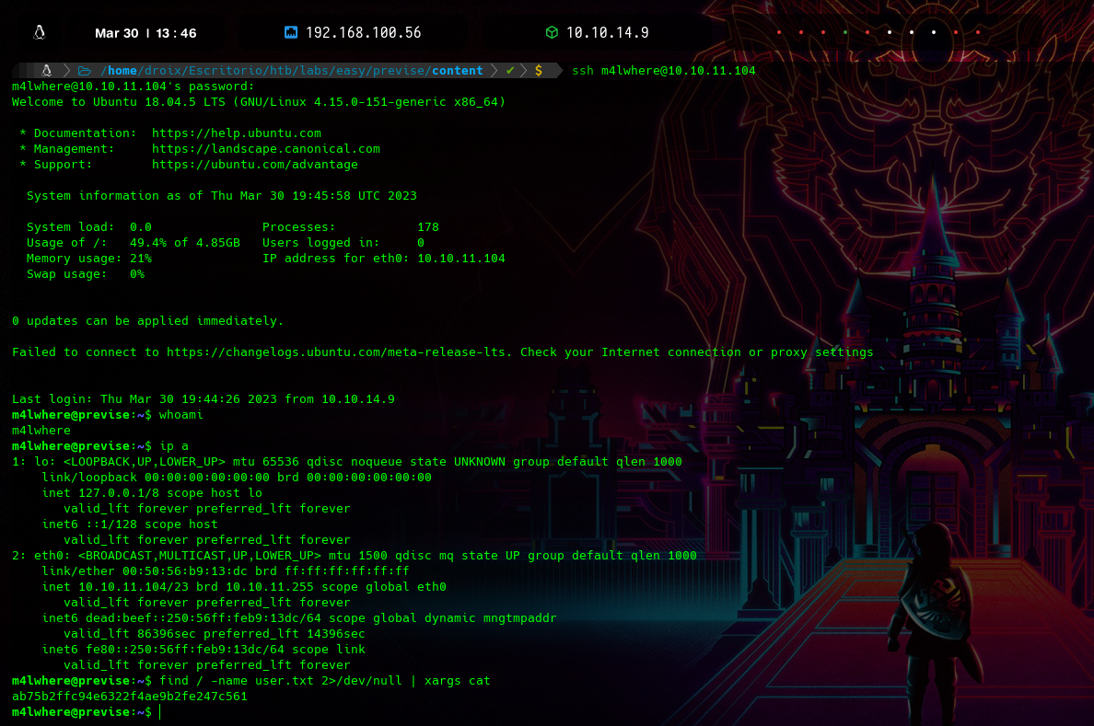
Task: Open the ubuntu.com/advantage Support link
Action: pos(254,165)
